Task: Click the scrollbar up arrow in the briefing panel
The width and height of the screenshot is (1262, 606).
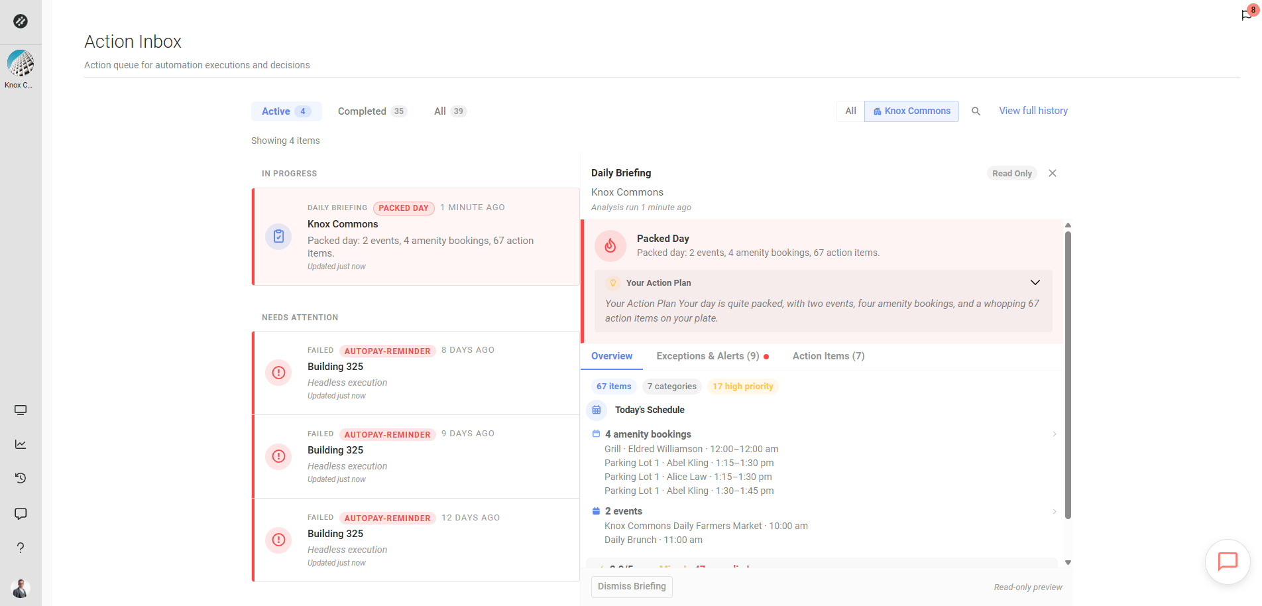Action: (1068, 225)
